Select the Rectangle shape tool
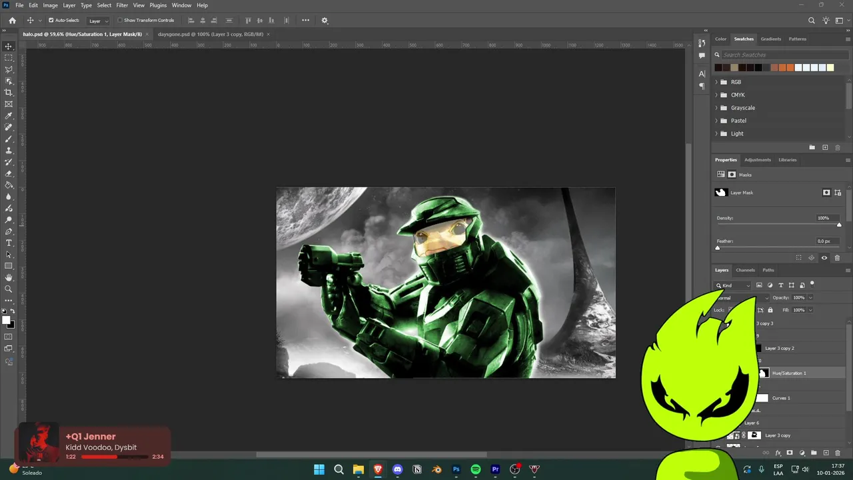Screen dimensions: 853x480 9,266
